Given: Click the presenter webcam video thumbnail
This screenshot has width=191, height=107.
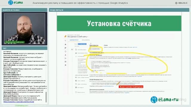Looking at the screenshot, I should pyautogui.click(x=24, y=29).
